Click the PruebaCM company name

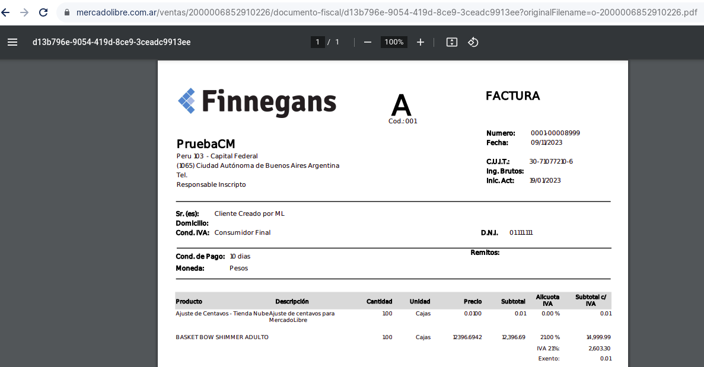point(206,144)
